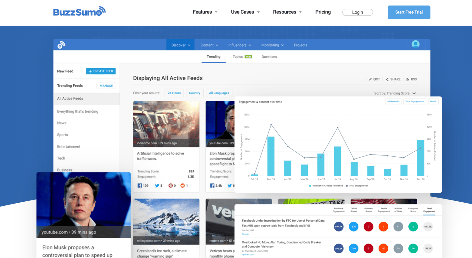
Task: Click the BuzzSumo logo in the site header
Action: (79, 12)
